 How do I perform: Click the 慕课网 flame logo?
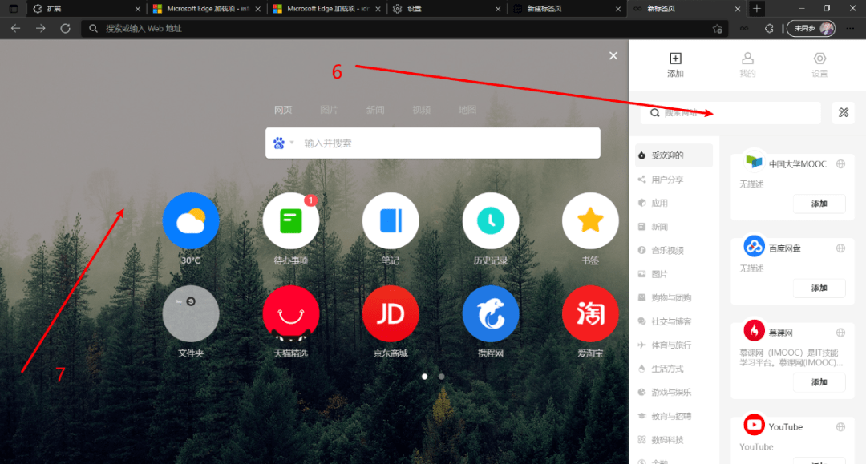pos(754,330)
